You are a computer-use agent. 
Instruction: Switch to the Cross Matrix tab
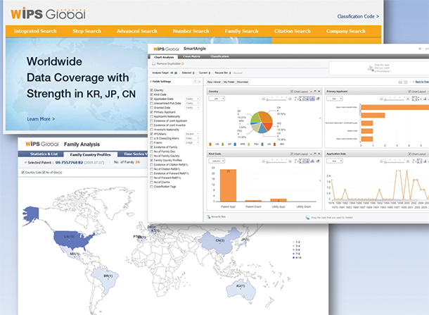click(x=192, y=55)
